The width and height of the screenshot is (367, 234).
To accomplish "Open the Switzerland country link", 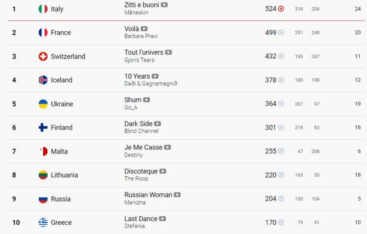I will (68, 56).
